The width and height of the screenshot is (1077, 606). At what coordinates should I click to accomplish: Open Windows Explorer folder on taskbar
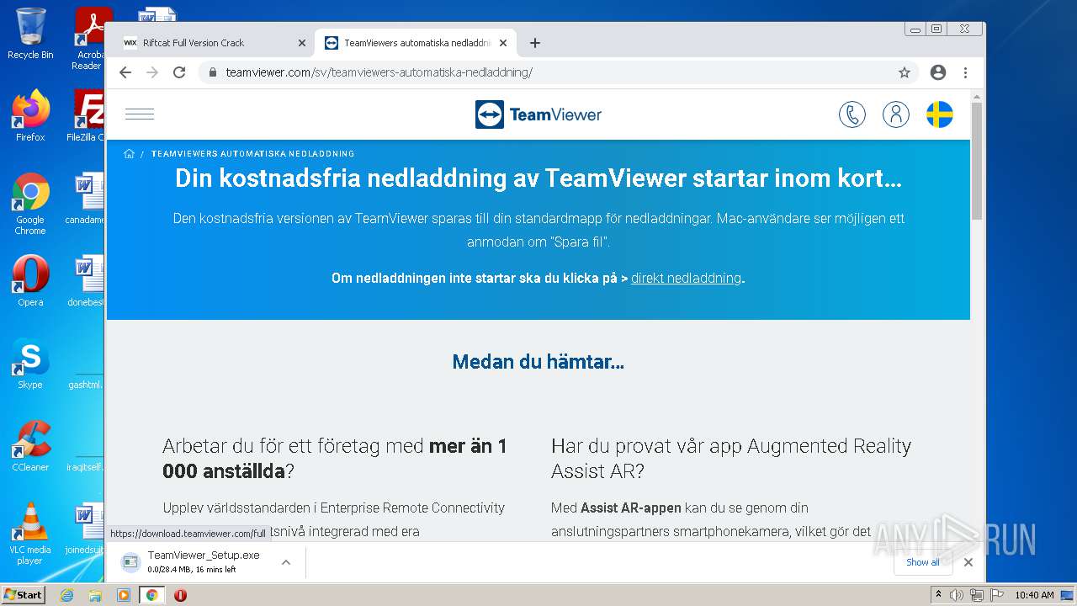(95, 595)
